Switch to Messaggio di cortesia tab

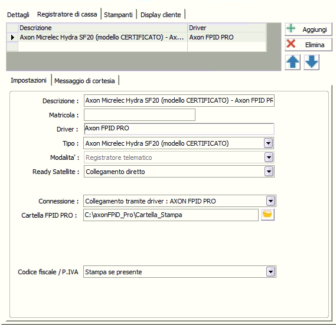pyautogui.click(x=84, y=81)
